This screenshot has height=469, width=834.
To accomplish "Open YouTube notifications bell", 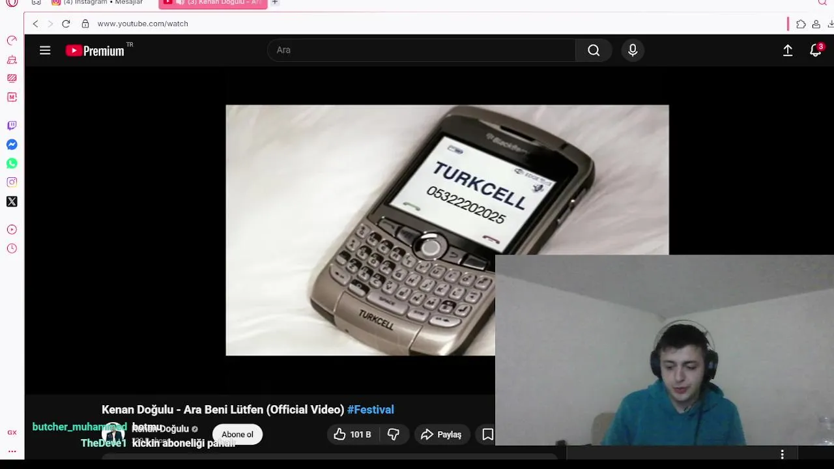I will 815,50.
